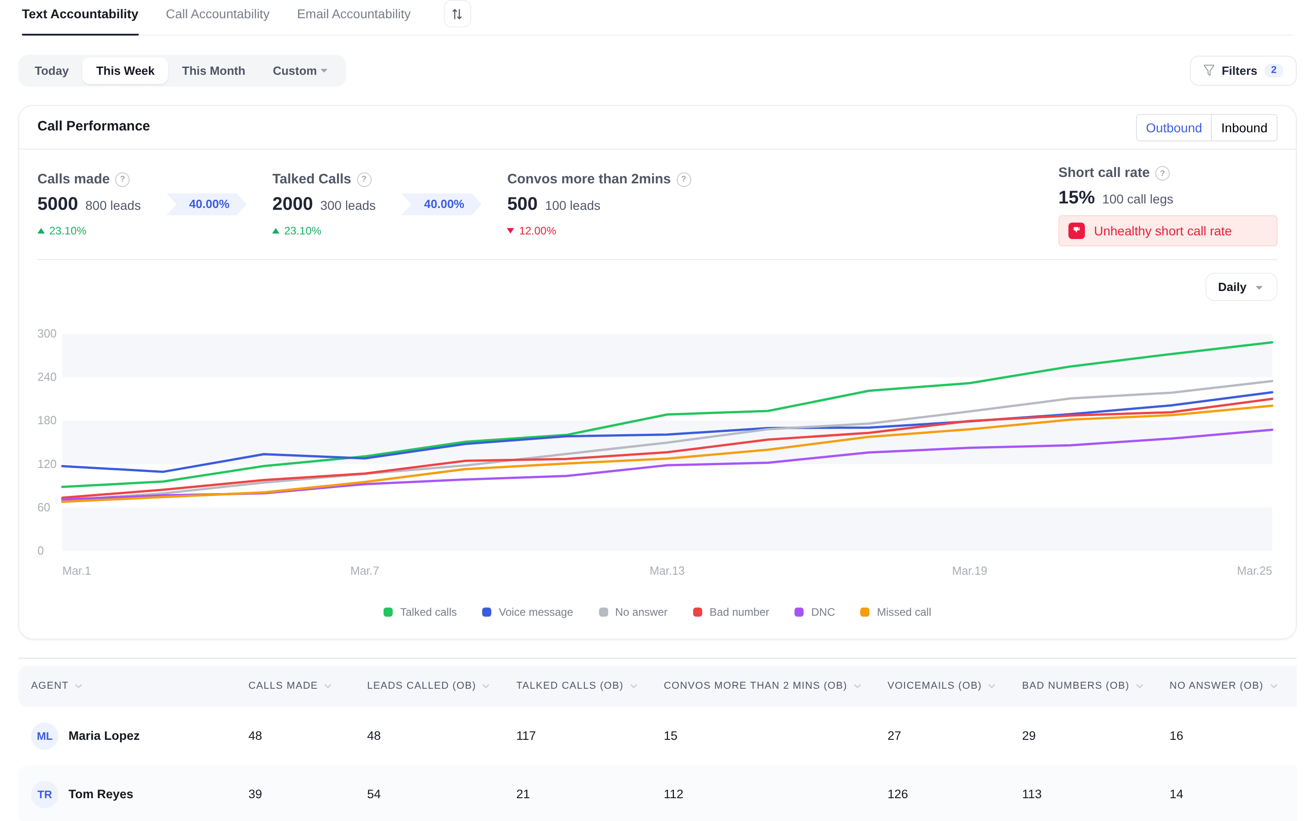This screenshot has width=1315, height=821.
Task: Open help tooltip for Convos more than 2mins
Action: (x=684, y=179)
